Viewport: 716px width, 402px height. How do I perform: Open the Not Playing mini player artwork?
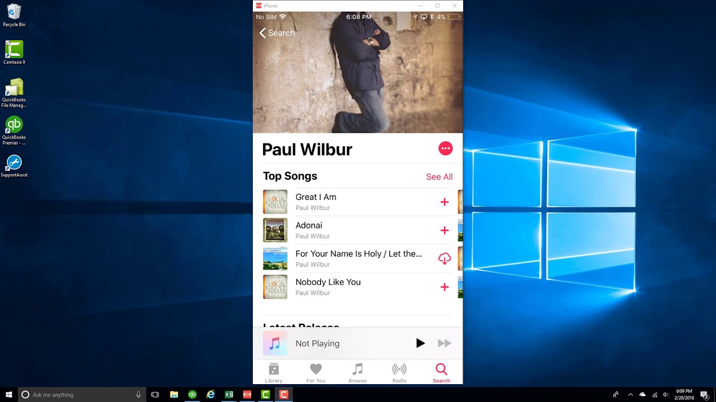tap(275, 343)
